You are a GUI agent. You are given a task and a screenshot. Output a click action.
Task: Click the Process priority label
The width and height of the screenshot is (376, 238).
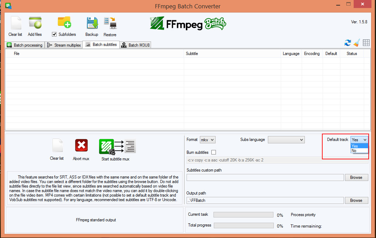coord(303,215)
